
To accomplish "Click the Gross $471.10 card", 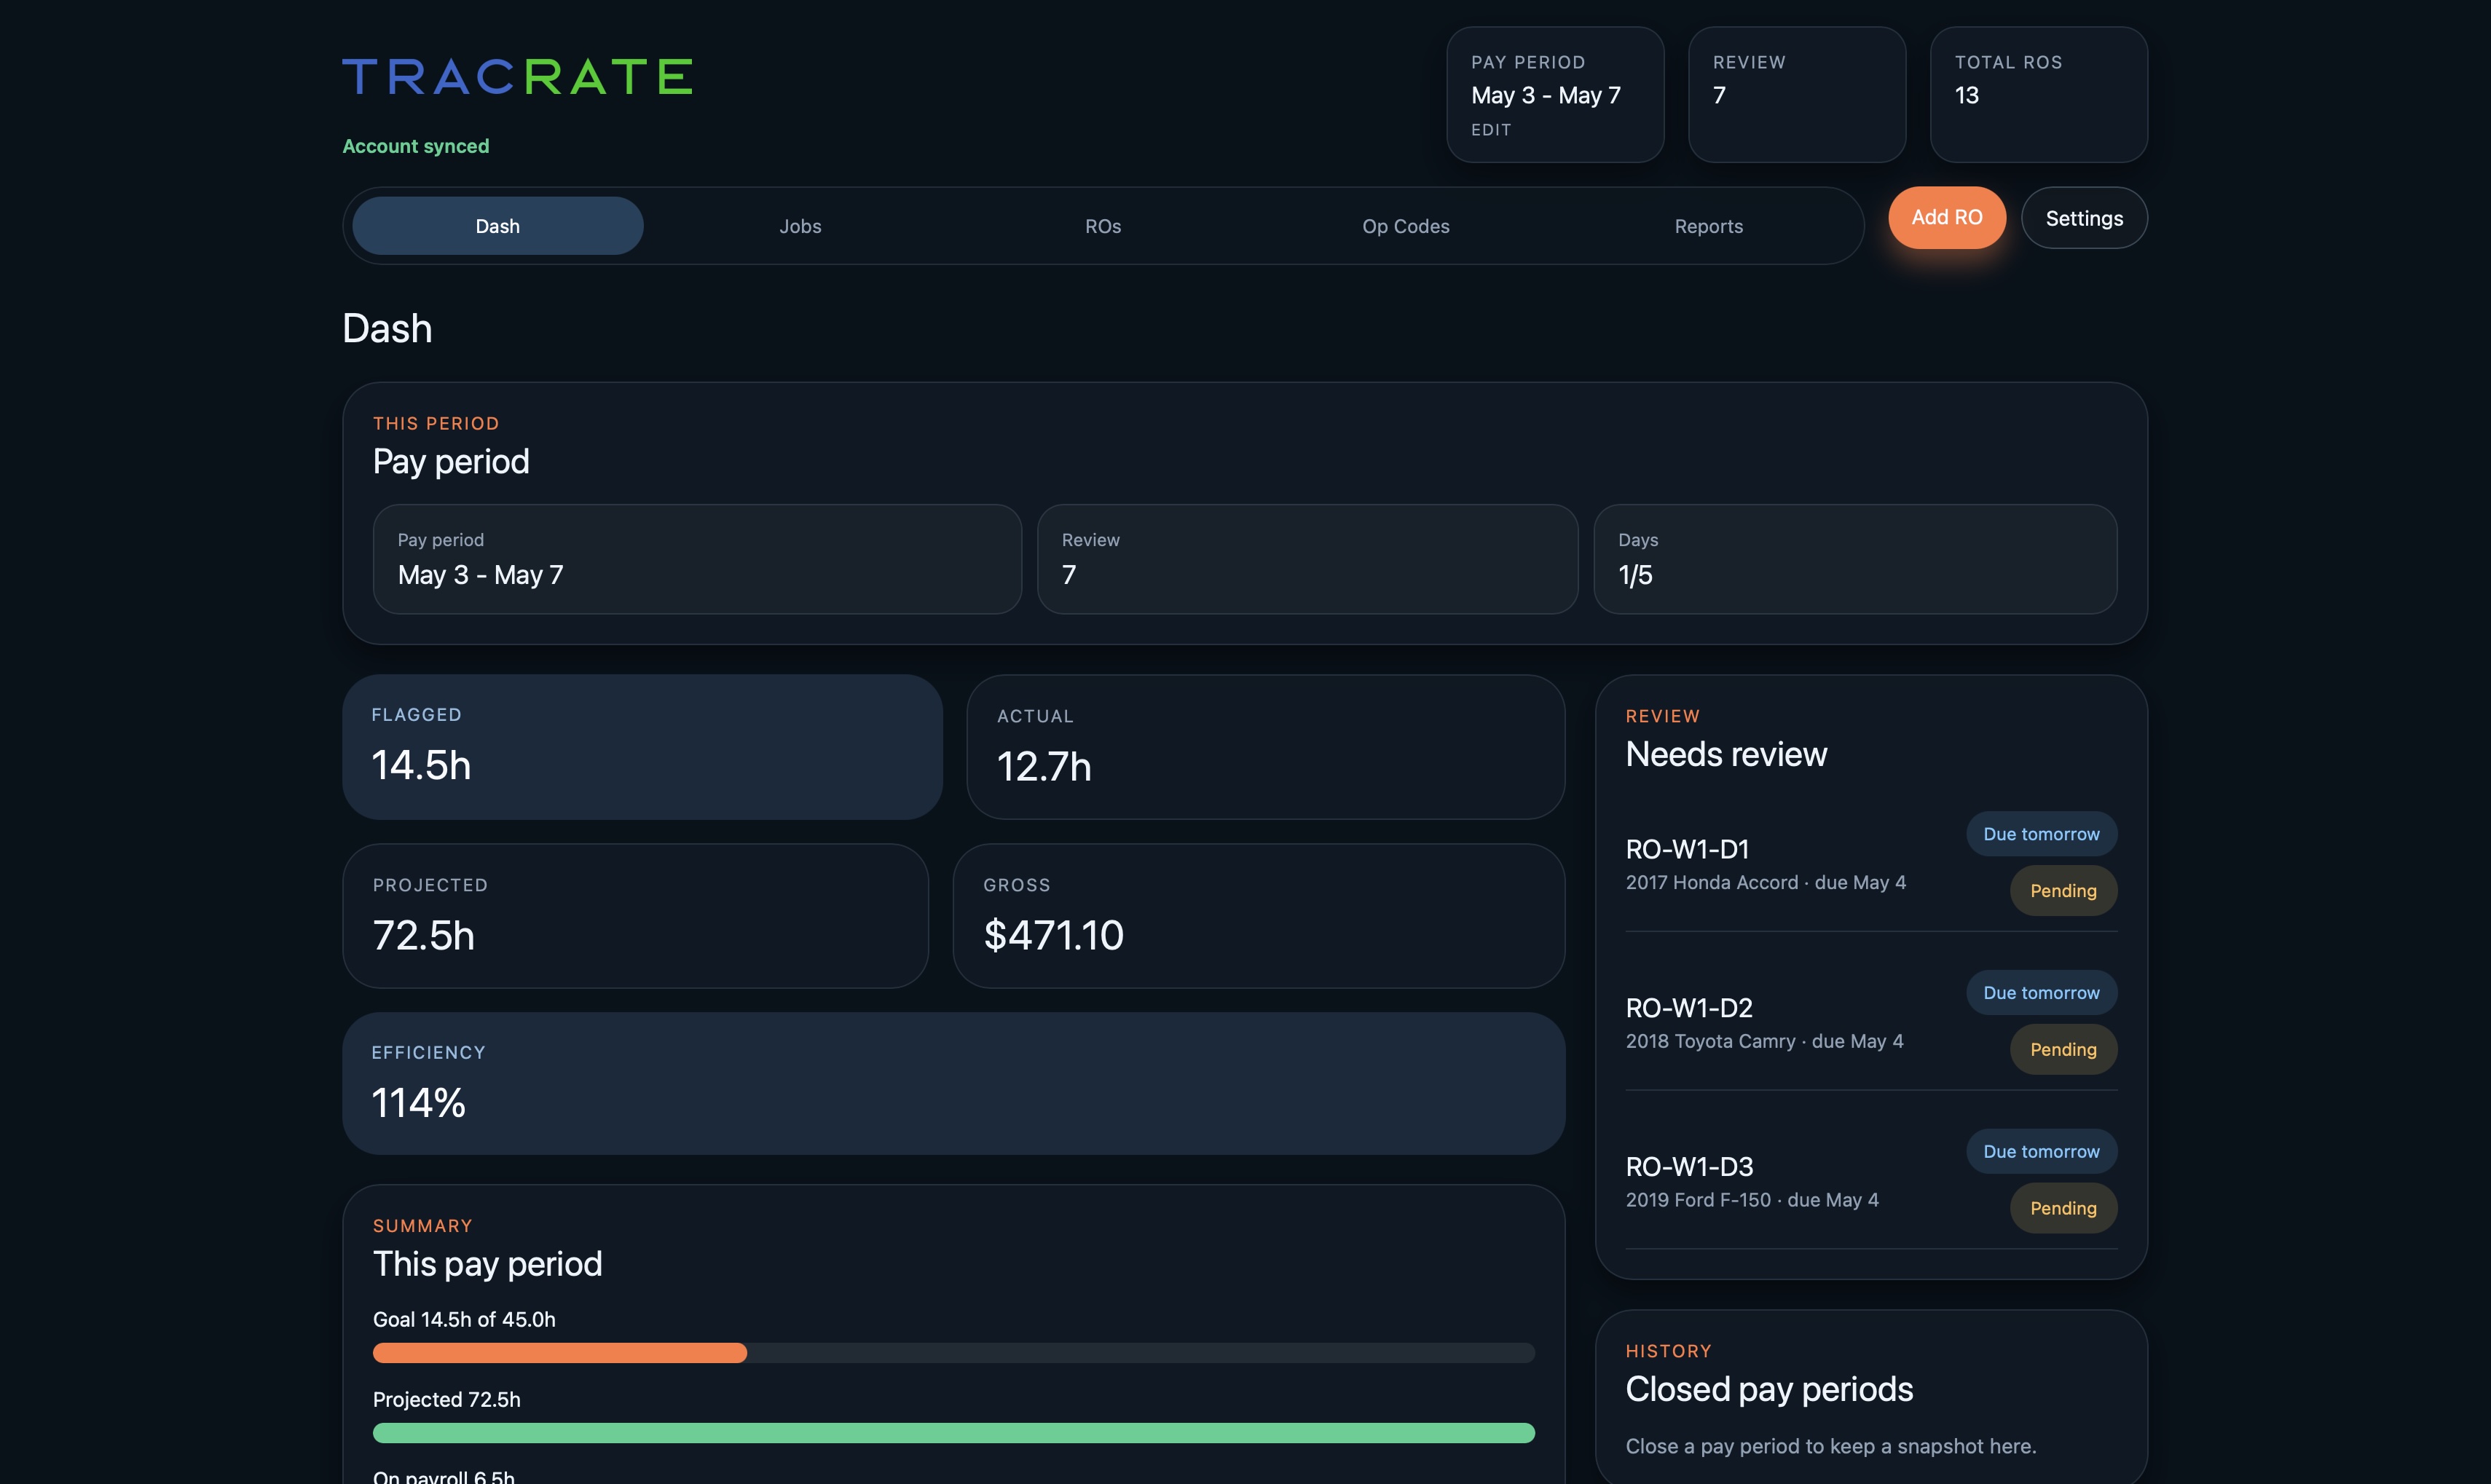I will (1258, 916).
